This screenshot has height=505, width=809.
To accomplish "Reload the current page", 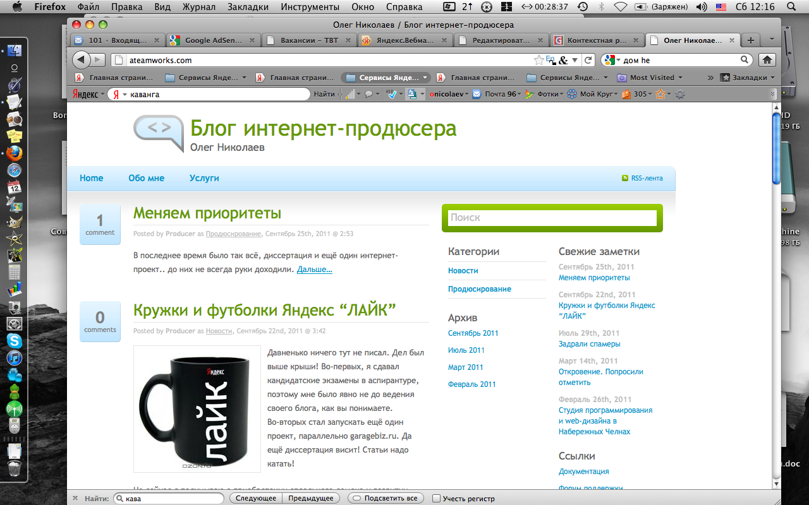I will [588, 60].
